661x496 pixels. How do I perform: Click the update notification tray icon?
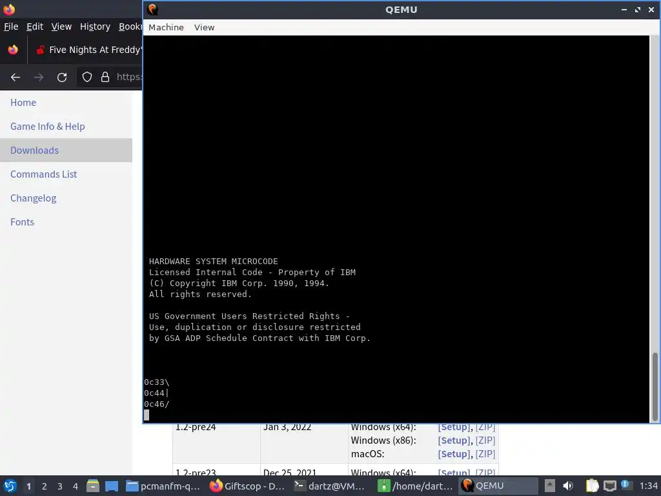(625, 484)
